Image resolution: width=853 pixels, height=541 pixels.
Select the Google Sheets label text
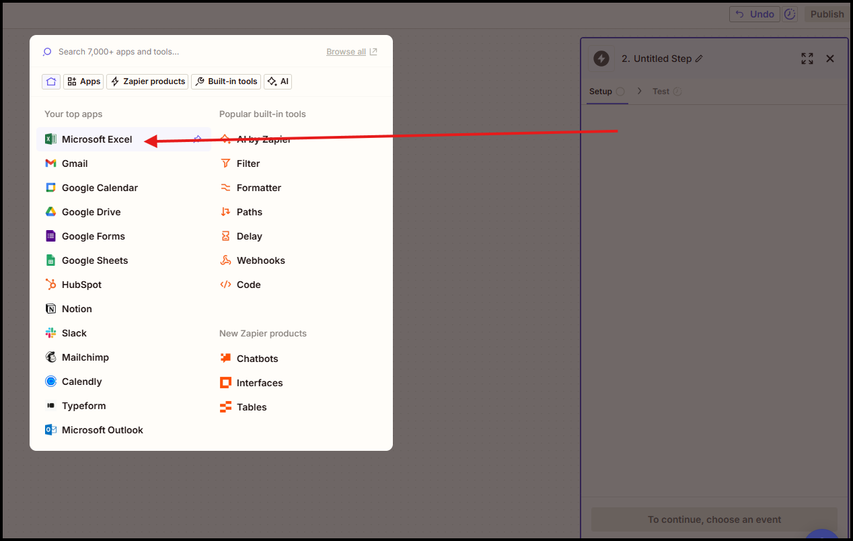95,260
